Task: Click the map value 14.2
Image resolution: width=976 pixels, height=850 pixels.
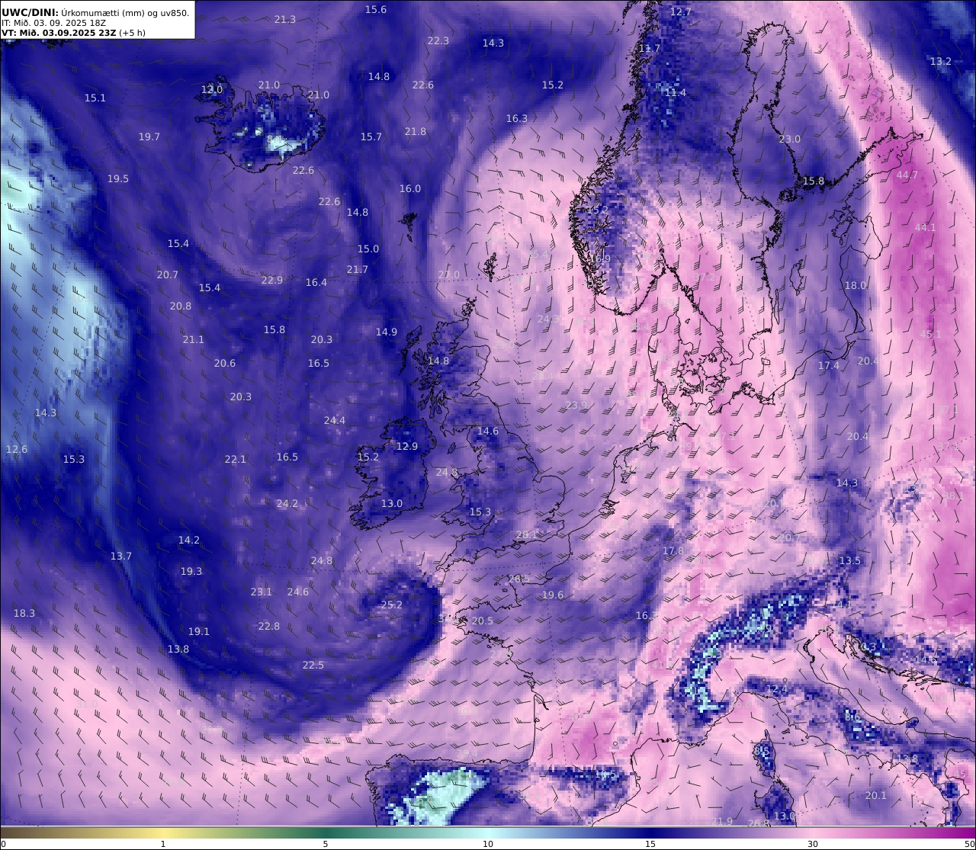Action: point(189,540)
